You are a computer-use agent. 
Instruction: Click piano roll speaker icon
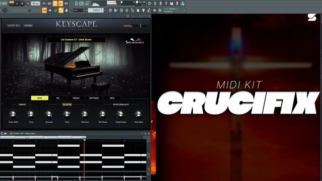6,134
